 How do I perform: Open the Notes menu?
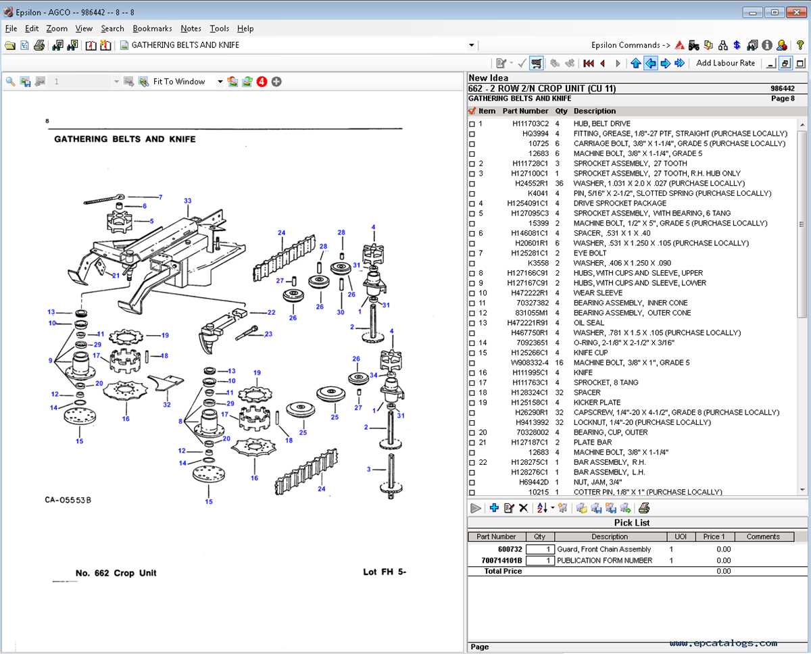pyautogui.click(x=191, y=28)
